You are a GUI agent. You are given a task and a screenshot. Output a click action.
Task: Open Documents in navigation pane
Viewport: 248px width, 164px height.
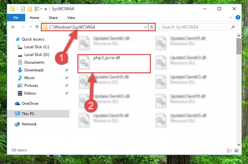tap(34, 62)
